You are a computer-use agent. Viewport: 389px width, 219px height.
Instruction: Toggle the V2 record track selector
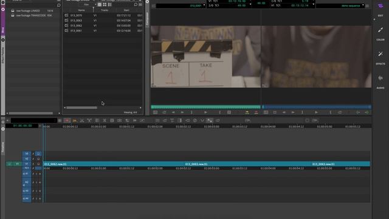pyautogui.click(x=27, y=159)
